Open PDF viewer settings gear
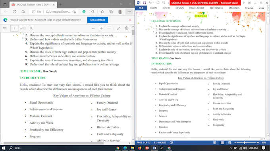Screen dimensions: 270x151 pos(127,28)
